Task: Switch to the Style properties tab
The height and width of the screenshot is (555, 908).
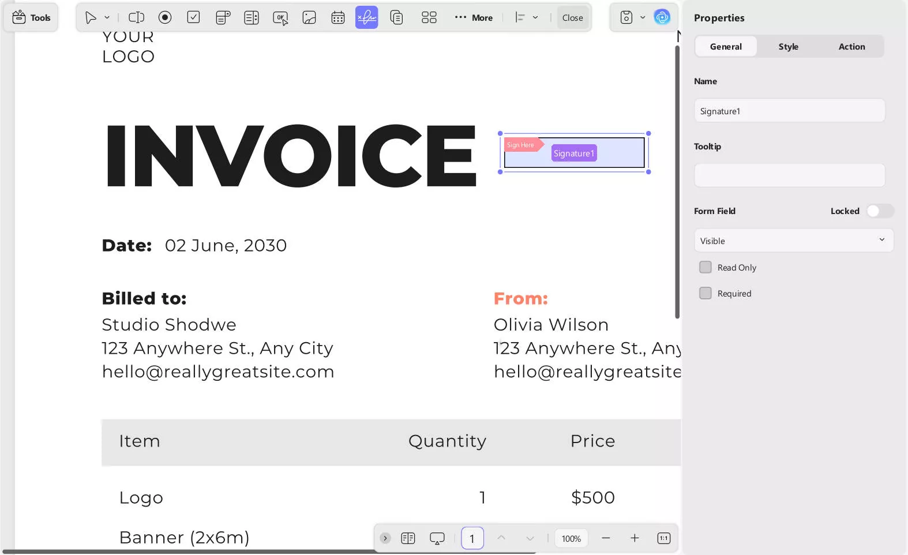Action: [x=789, y=47]
